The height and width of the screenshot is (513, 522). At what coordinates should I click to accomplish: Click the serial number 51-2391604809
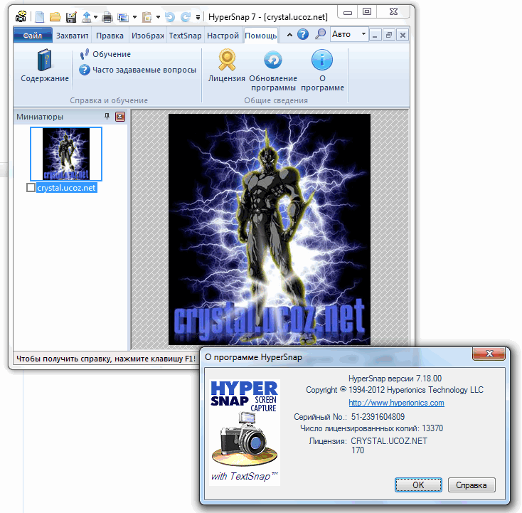(x=378, y=417)
